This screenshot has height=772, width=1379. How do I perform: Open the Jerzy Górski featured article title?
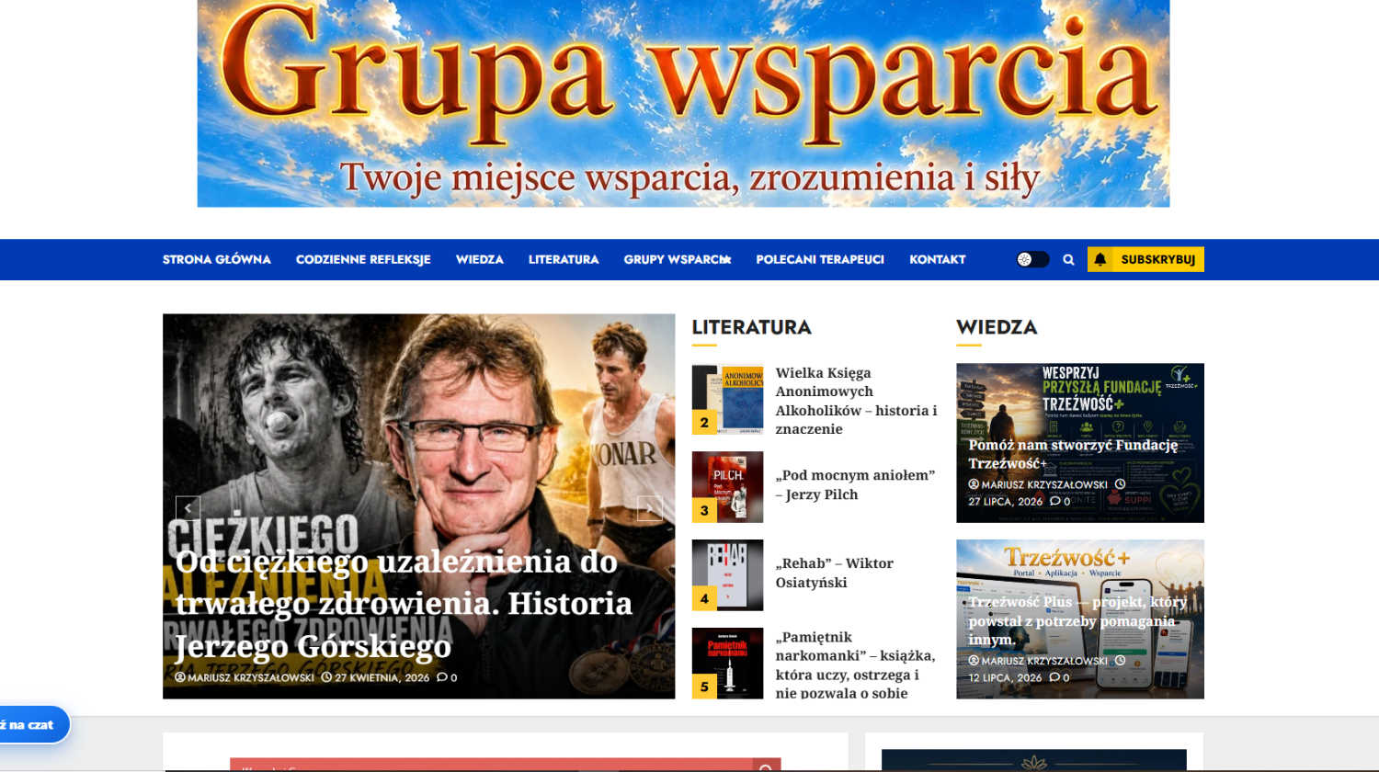point(405,604)
